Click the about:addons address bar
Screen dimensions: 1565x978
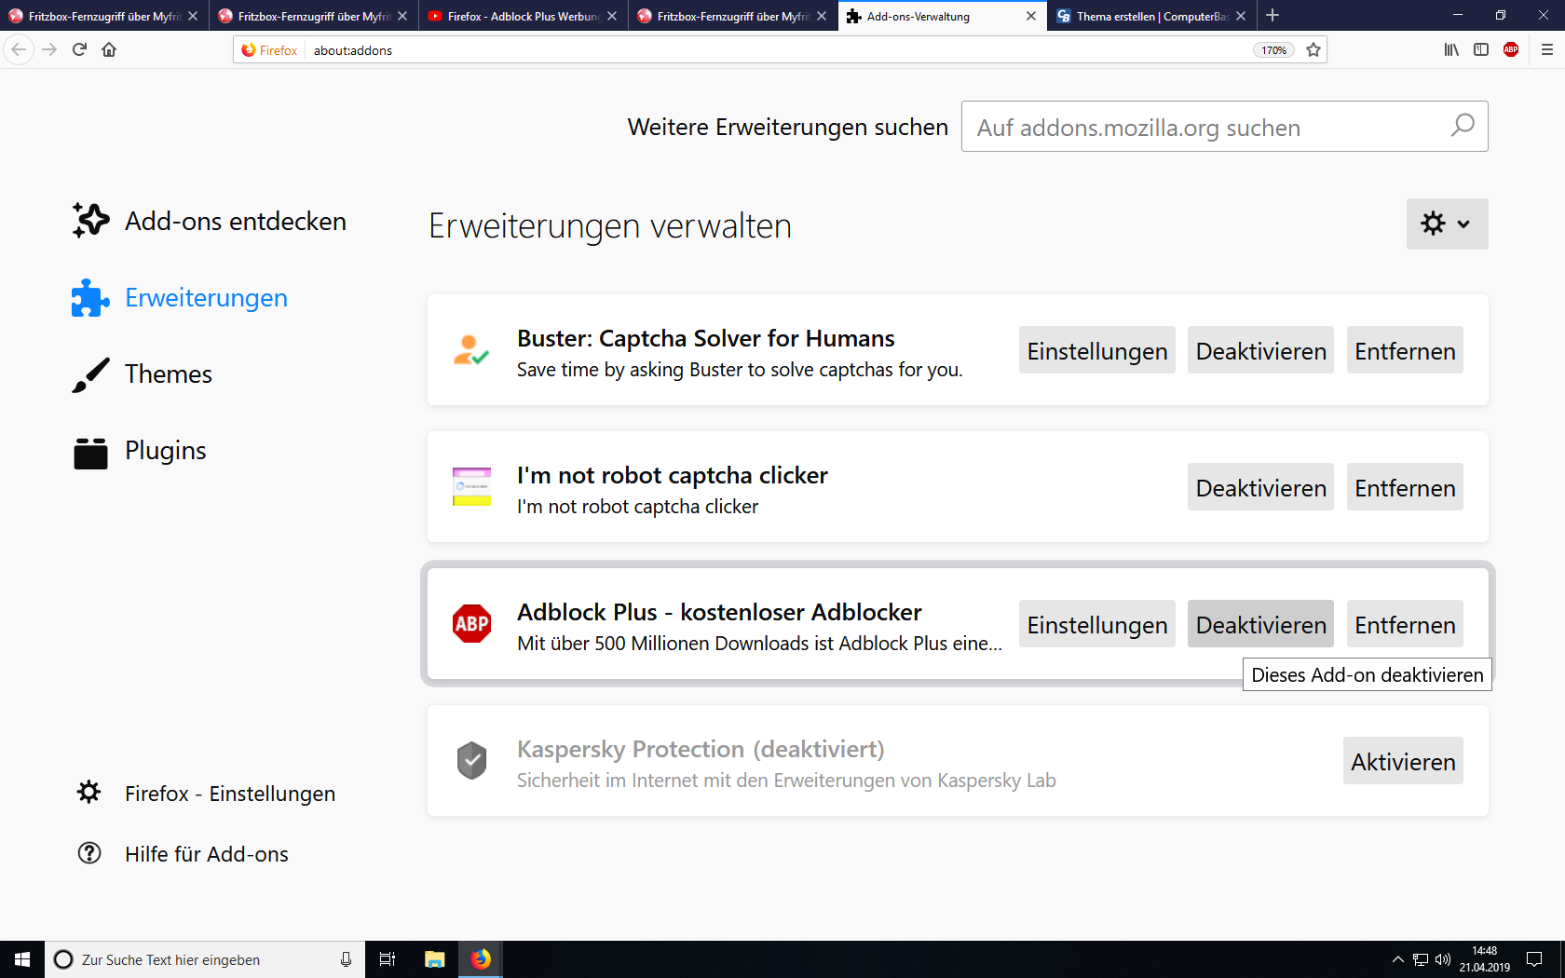(778, 50)
